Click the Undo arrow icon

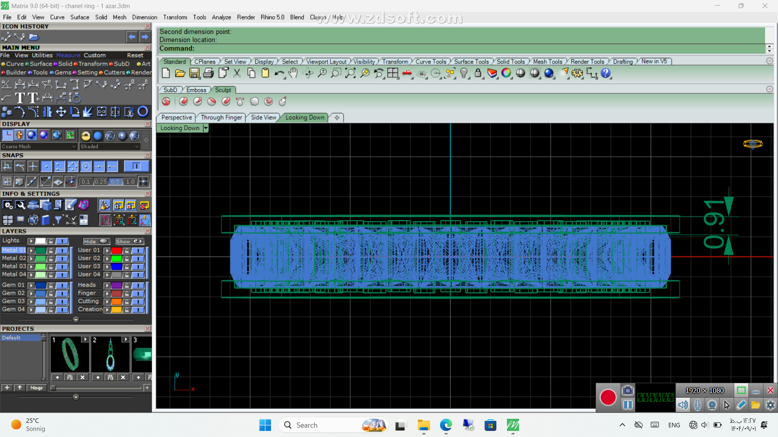[x=279, y=73]
